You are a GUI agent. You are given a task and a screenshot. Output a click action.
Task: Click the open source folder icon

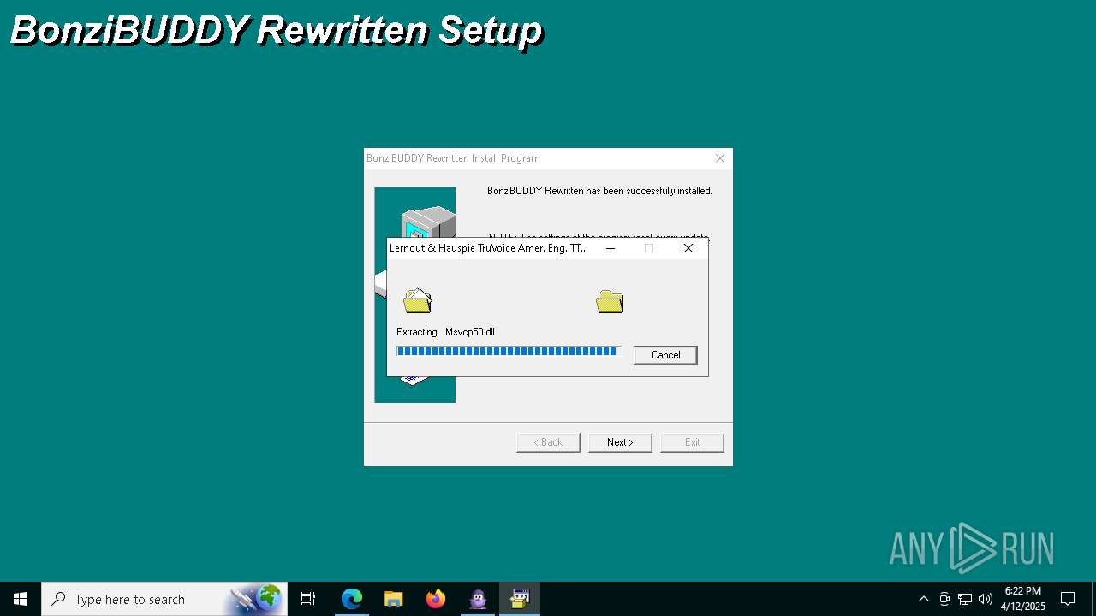[x=417, y=300]
